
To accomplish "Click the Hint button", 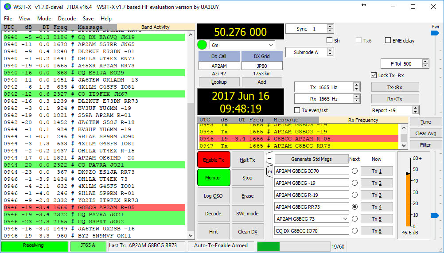I will pos(214,231).
